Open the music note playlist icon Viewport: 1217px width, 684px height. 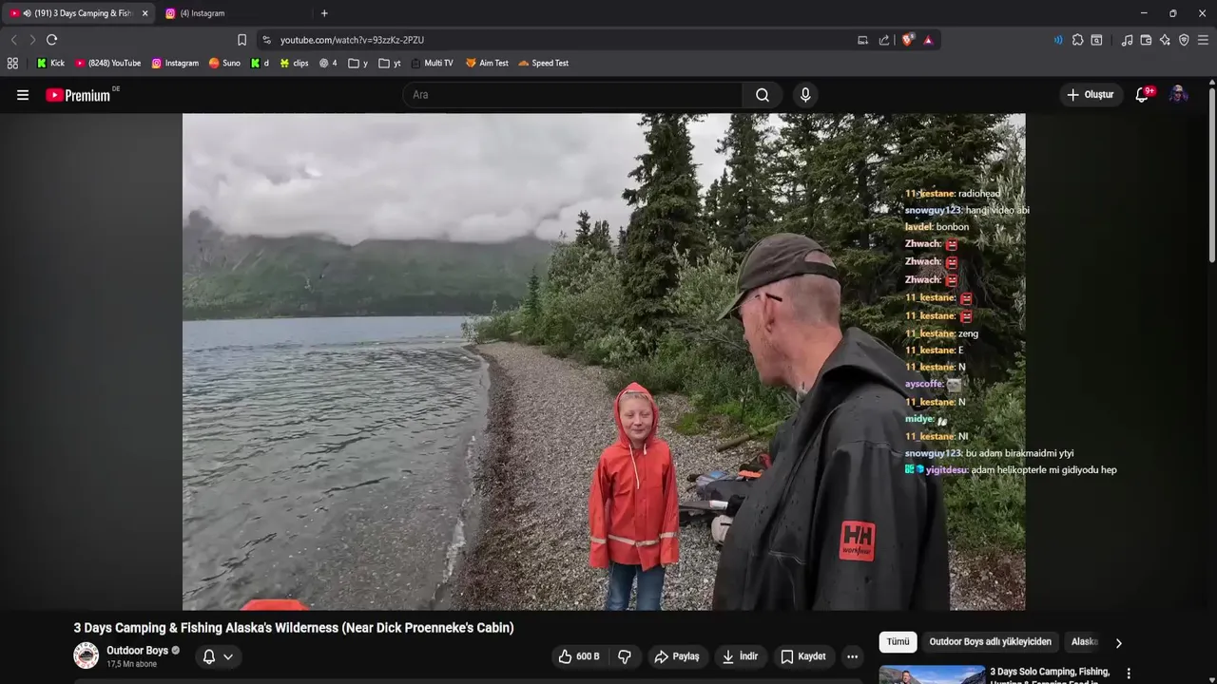tap(1127, 40)
